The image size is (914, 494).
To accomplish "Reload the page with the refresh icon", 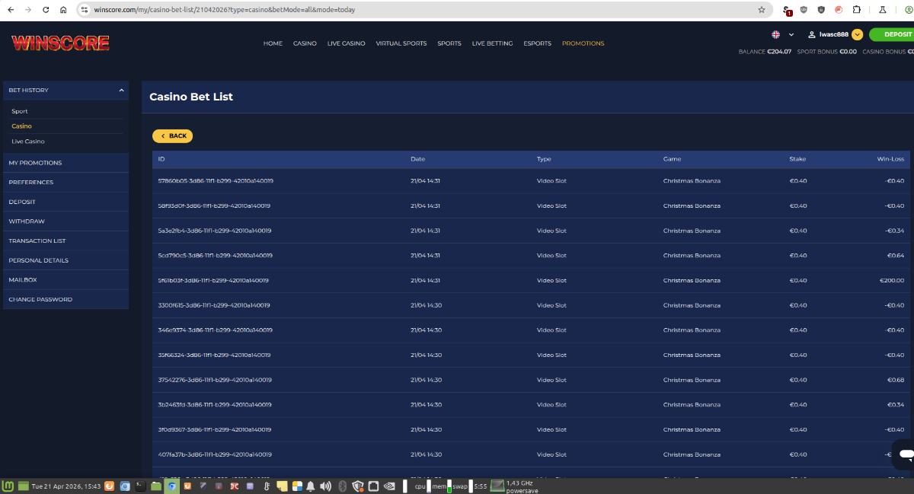I will [x=46, y=10].
